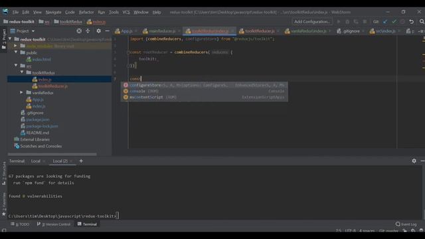Screen dimensions: 425x239
Task: Click Add Configuration button
Action: click(312, 22)
